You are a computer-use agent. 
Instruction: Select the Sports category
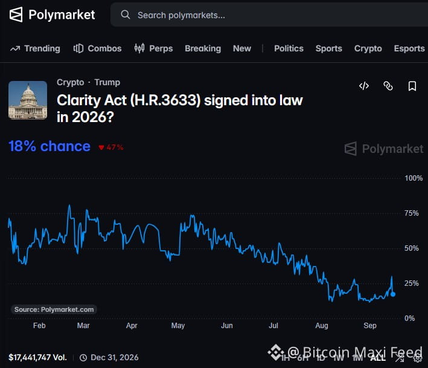click(328, 48)
